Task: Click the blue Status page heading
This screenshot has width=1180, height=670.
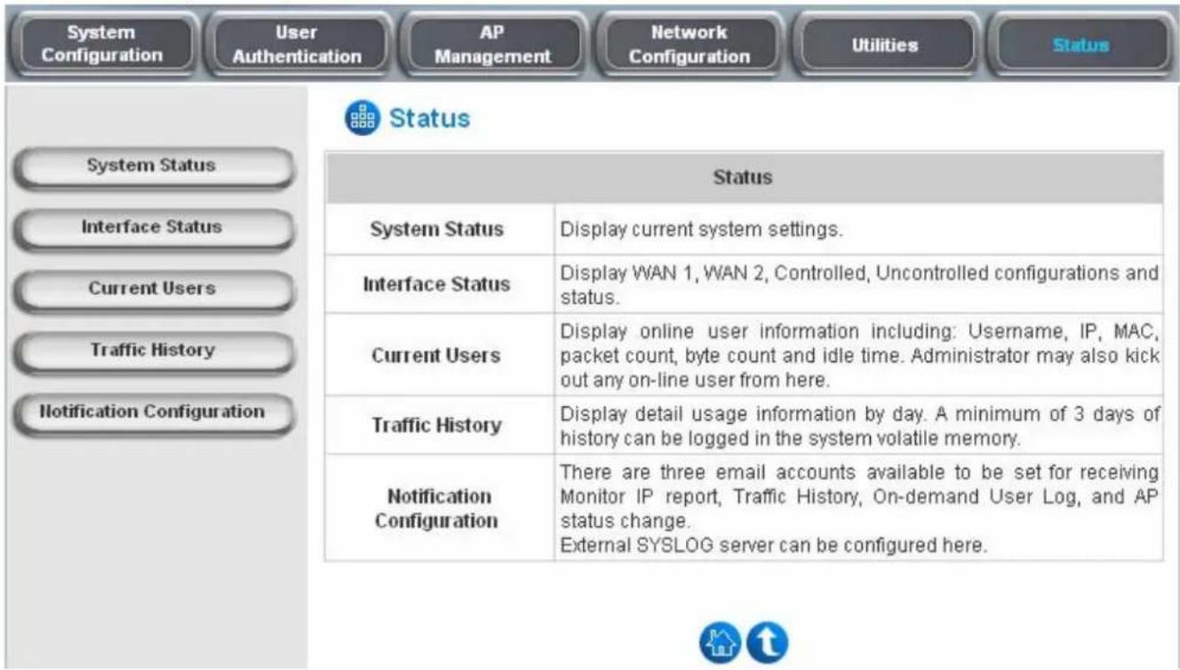Action: 430,118
